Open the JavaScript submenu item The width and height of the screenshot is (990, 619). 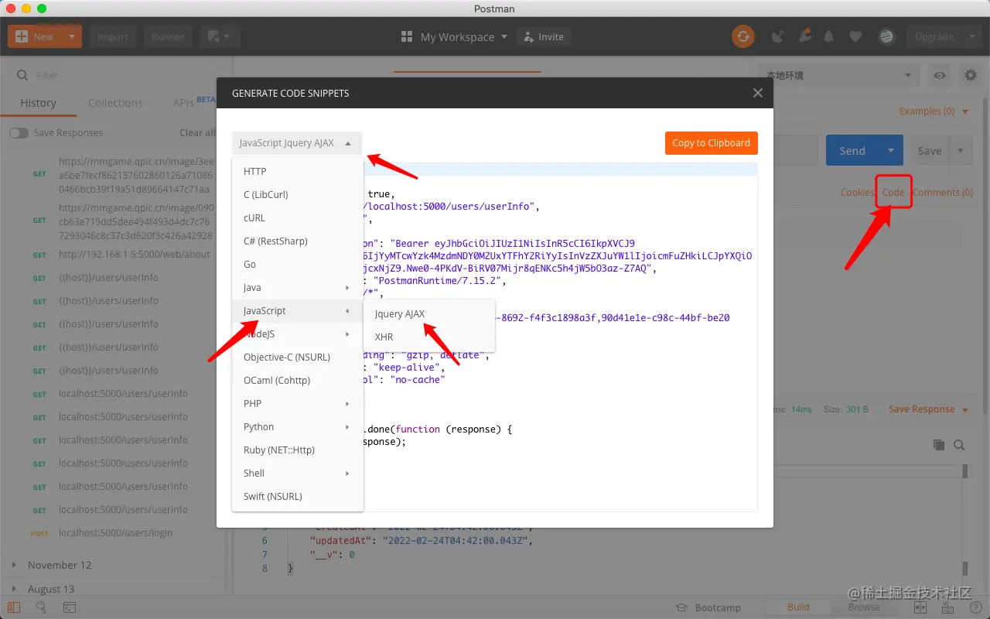[298, 311]
